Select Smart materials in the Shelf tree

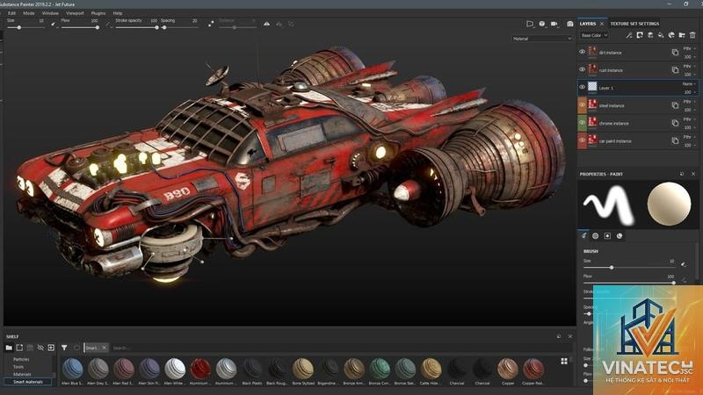[28, 382]
